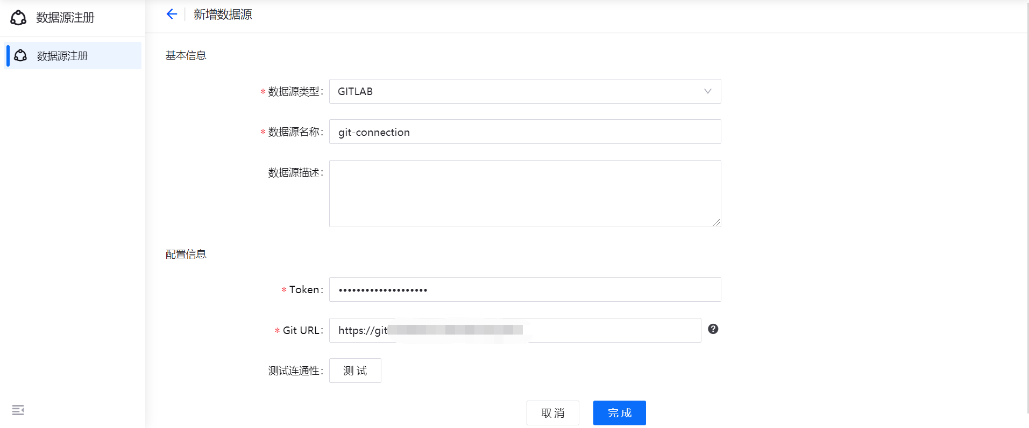
Task: Click into the 数据源描述 text area
Action: point(525,193)
